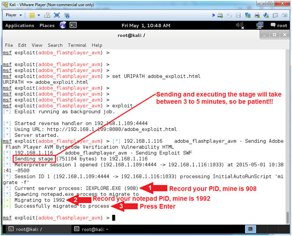Click the sound card device icon
Image resolution: width=292 pixels, height=236 pixels.
pos(266,16)
